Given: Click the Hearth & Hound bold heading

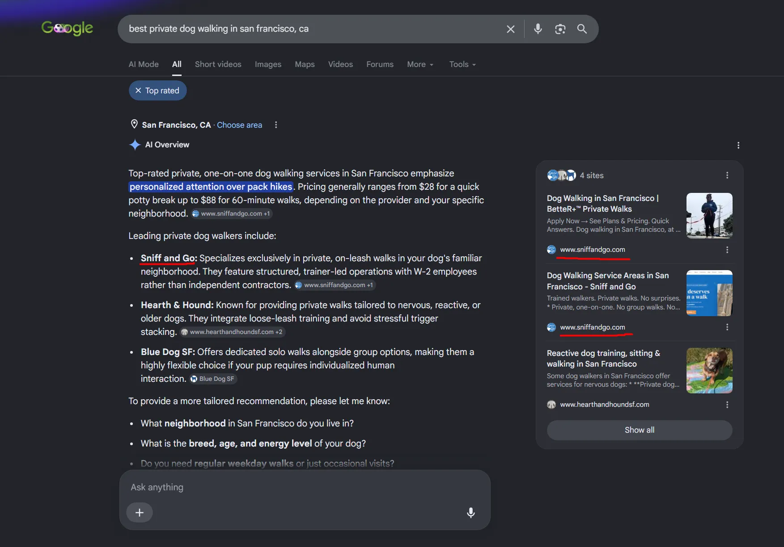Looking at the screenshot, I should 177,305.
